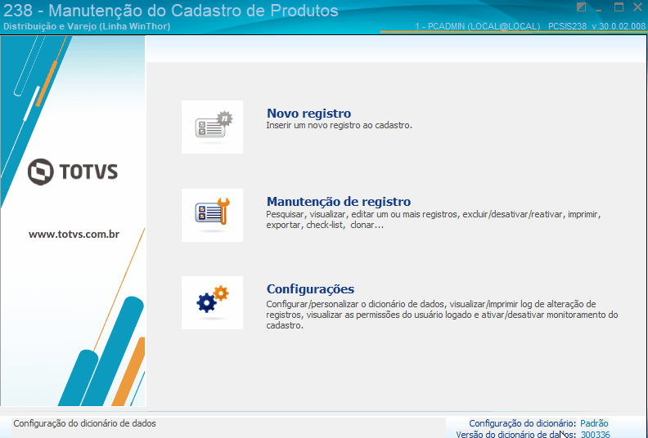This screenshot has height=438, width=648.
Task: Click the Configurações gears icon
Action: [213, 302]
